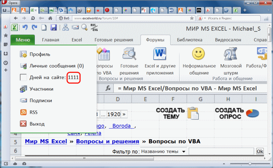Screen dimensions: 273x168
Task: Click the green 'Меню' tab
Action: click(23, 40)
